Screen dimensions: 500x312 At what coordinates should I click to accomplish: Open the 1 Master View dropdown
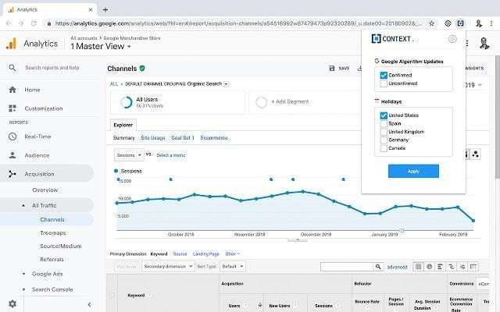tap(101, 47)
